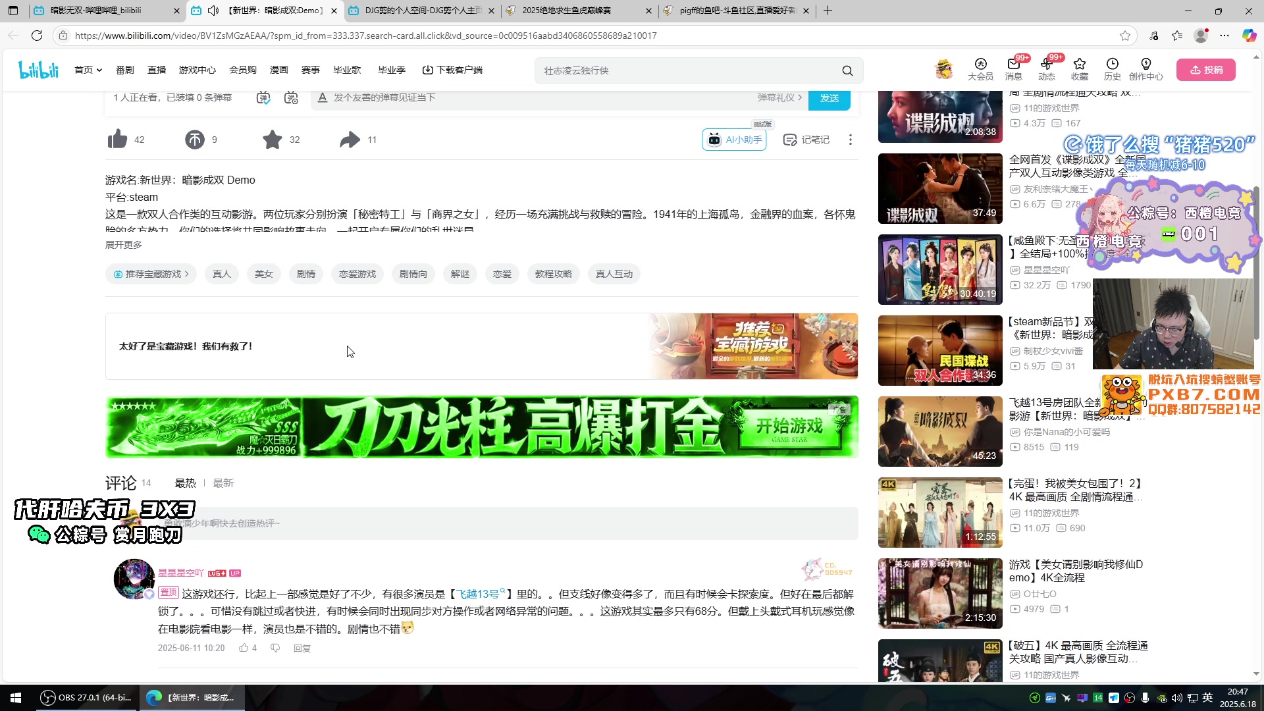
Task: Open Windows Start menu
Action: tap(16, 698)
